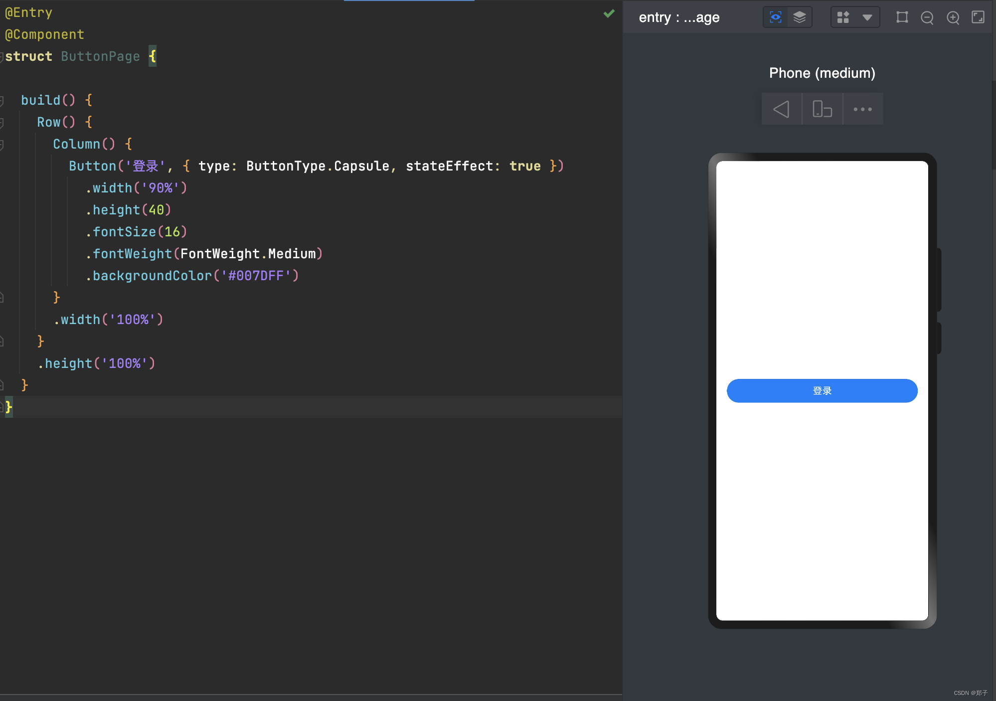The image size is (996, 701).
Task: Zoom out the previewer
Action: (x=927, y=18)
